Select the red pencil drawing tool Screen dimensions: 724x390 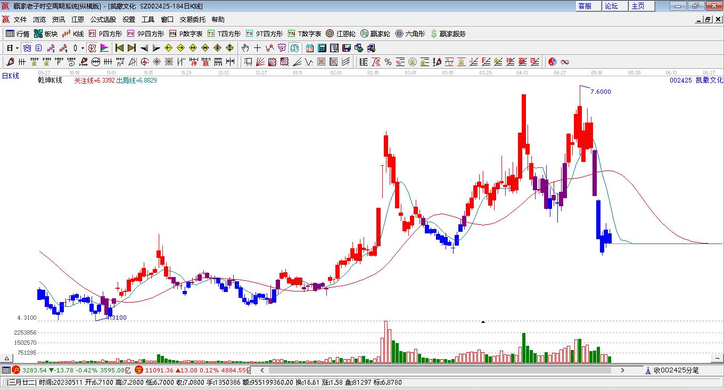(10, 62)
